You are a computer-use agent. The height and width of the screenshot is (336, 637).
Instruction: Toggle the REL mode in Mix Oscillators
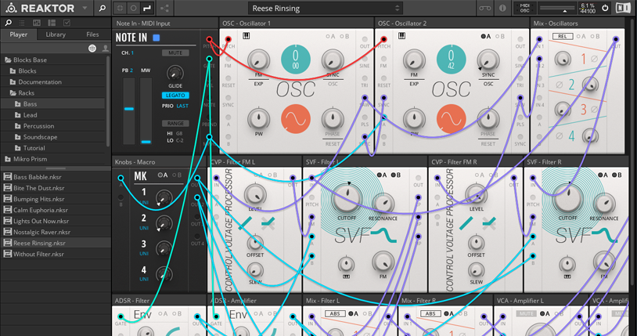[x=562, y=37]
